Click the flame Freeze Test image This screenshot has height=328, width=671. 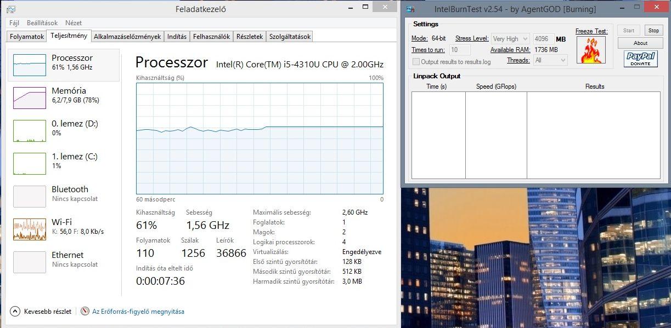point(591,50)
